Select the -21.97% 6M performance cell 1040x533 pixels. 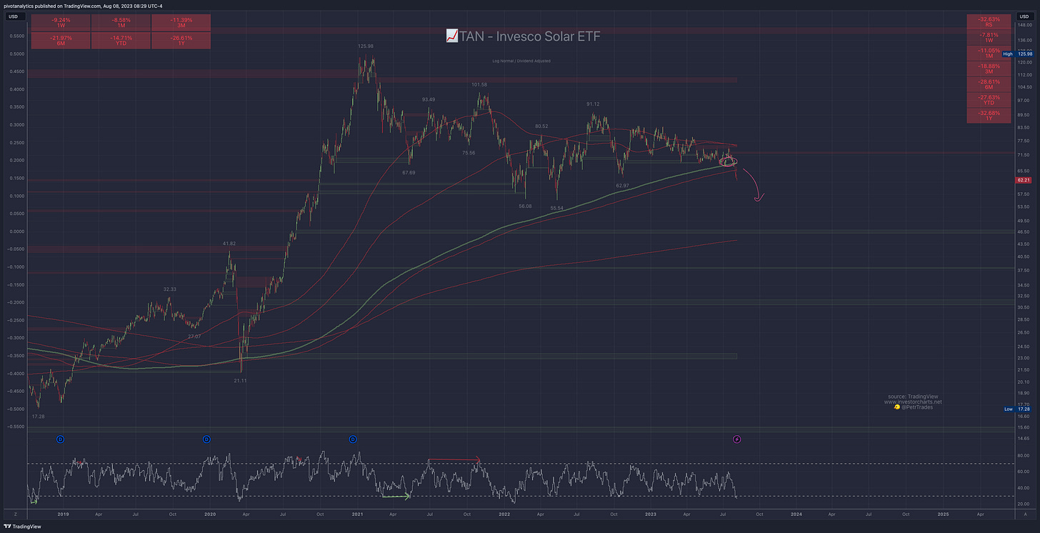pos(60,41)
